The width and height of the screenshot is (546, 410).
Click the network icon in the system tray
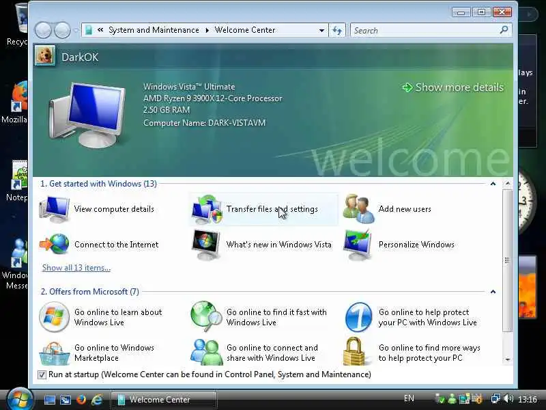click(495, 398)
